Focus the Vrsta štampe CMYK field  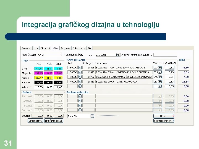50,55
